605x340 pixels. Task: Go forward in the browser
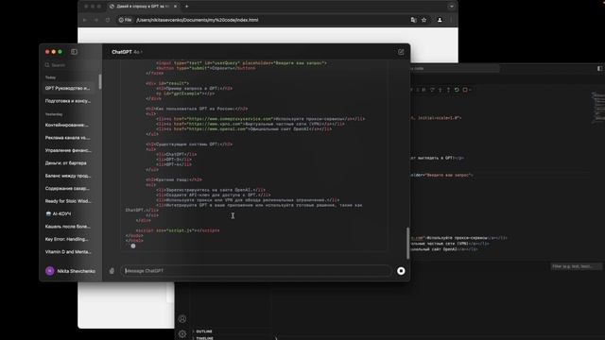pyautogui.click(x=96, y=20)
